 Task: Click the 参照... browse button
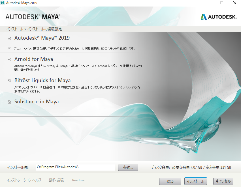click(x=128, y=167)
